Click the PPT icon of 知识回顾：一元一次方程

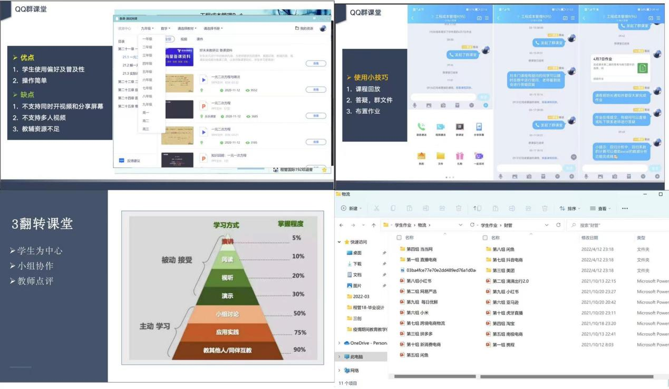click(204, 158)
